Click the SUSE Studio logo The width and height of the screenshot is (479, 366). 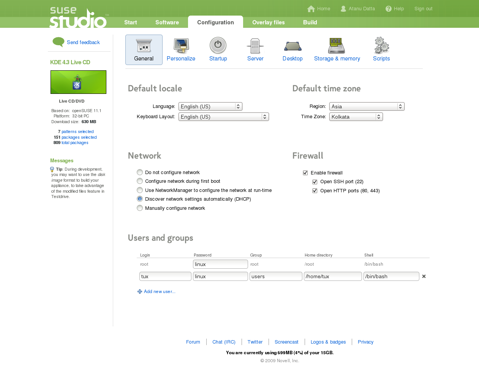click(x=78, y=17)
